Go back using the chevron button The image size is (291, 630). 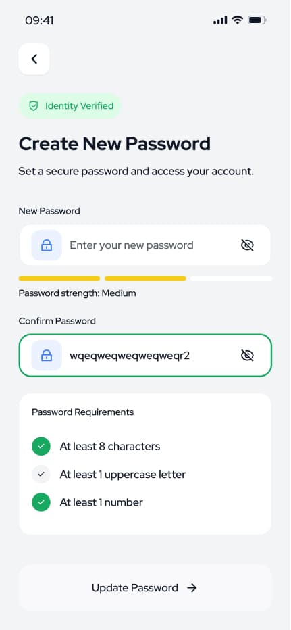coord(34,59)
